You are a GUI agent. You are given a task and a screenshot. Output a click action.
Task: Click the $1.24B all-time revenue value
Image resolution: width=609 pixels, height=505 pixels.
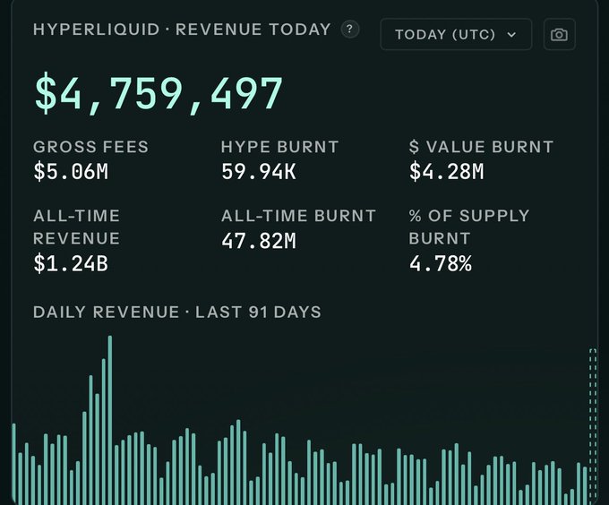coord(71,263)
